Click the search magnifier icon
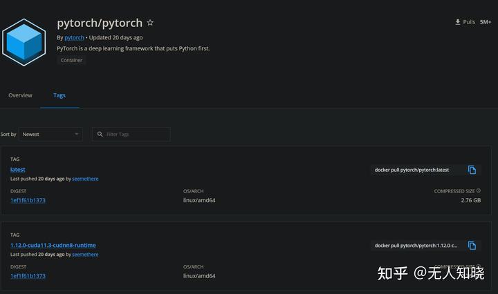Screen dimensions: 498x294 tap(100, 135)
